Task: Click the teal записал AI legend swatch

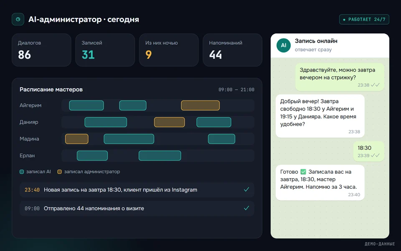Action: coord(22,172)
